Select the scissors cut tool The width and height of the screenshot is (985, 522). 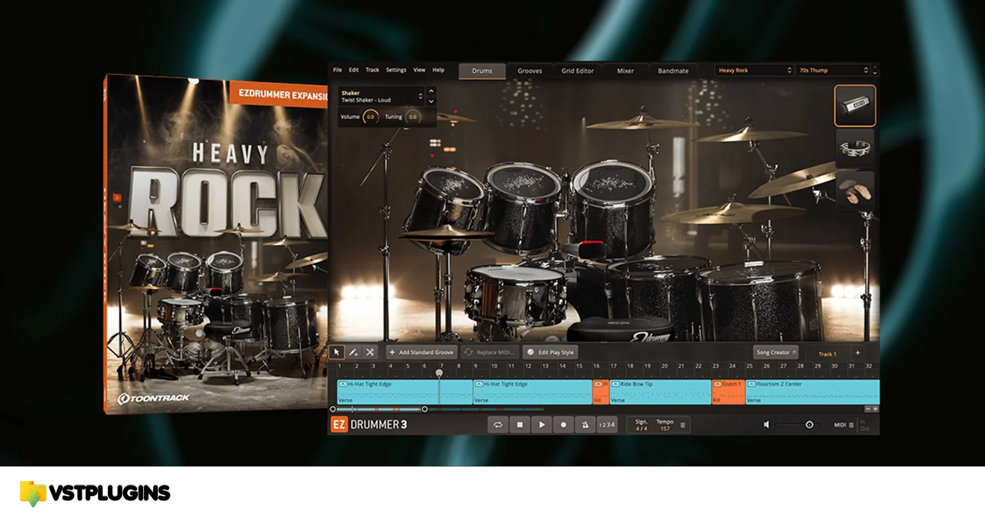coord(370,352)
